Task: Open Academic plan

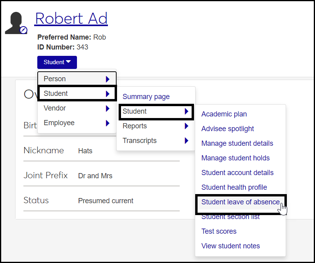Action: click(224, 114)
